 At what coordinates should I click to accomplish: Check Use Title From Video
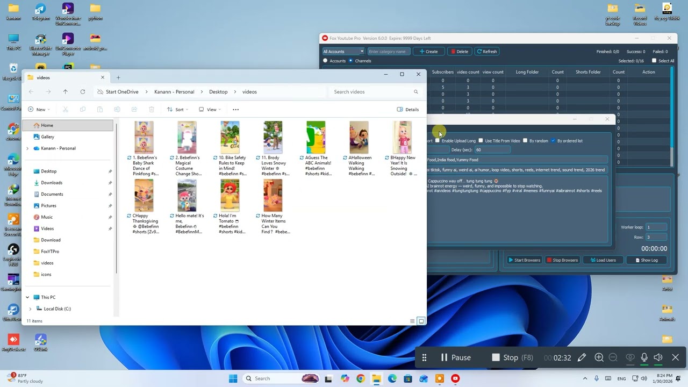pyautogui.click(x=481, y=141)
